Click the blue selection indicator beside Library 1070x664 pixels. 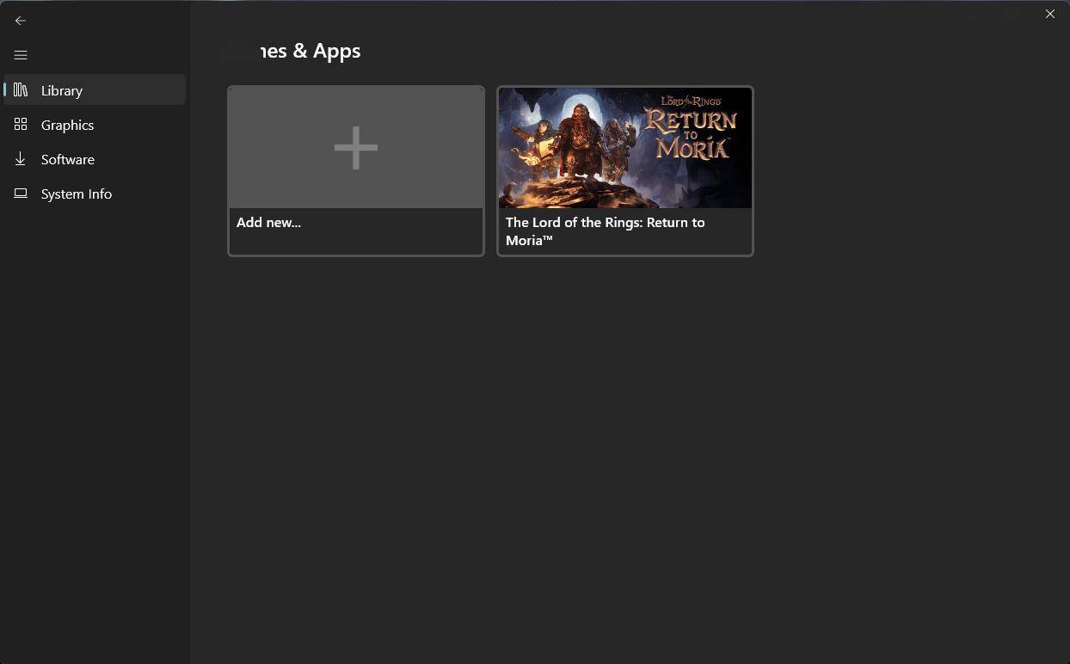pyautogui.click(x=5, y=90)
